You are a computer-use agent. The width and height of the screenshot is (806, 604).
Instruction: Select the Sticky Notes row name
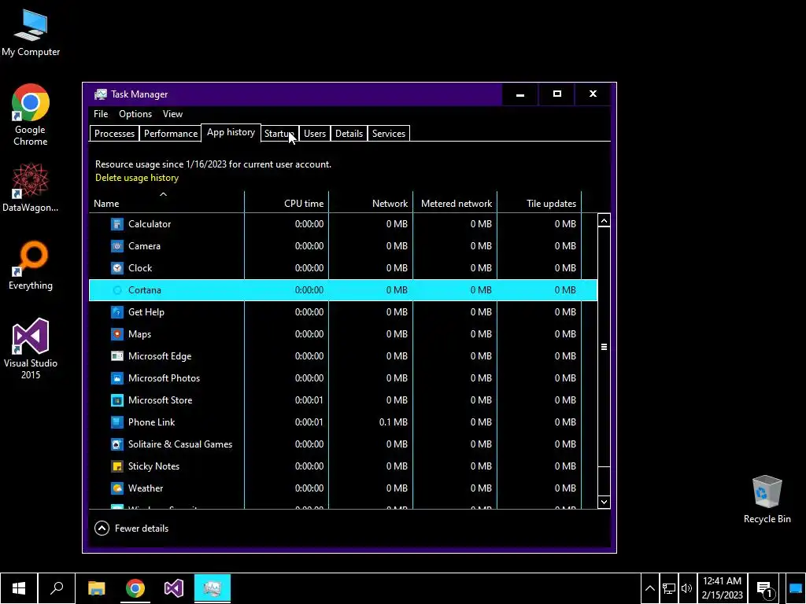[x=153, y=466]
